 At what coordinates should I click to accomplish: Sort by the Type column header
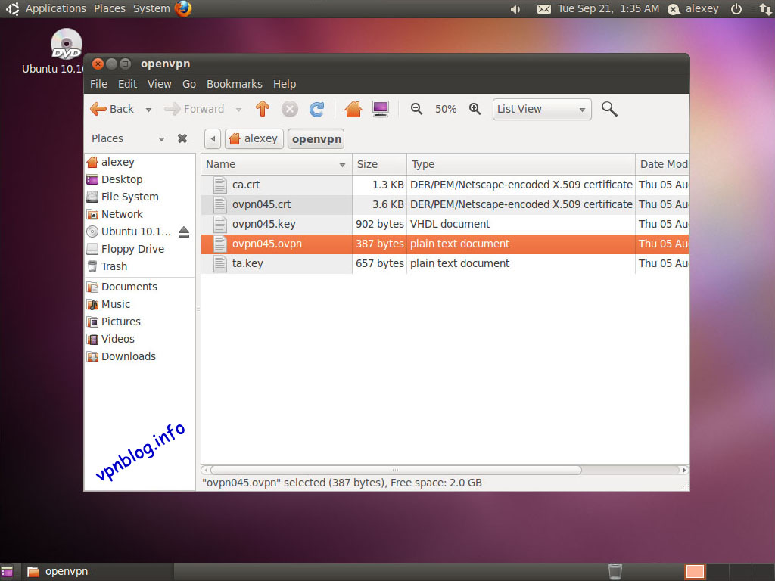tap(521, 164)
